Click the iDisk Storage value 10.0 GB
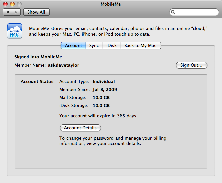 click(101, 105)
